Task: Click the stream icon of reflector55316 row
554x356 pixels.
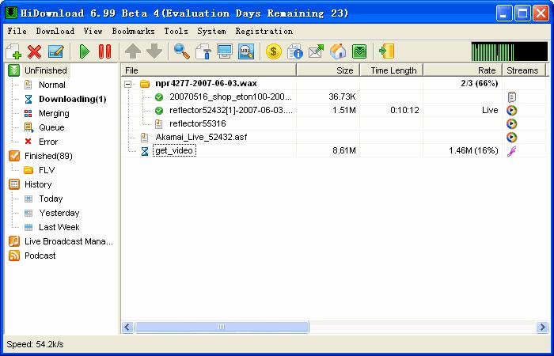Action: pyautogui.click(x=511, y=123)
